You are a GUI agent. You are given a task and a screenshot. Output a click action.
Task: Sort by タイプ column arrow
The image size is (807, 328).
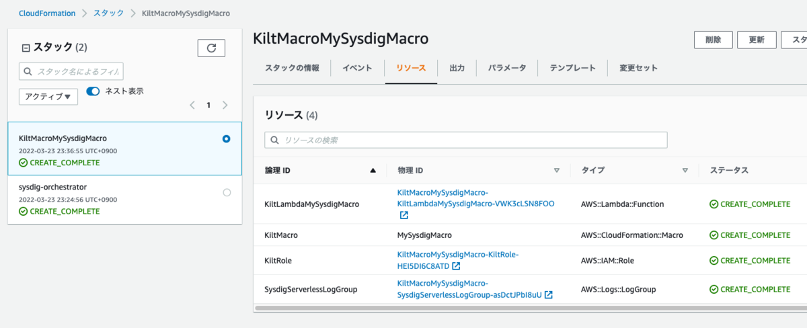(x=685, y=171)
